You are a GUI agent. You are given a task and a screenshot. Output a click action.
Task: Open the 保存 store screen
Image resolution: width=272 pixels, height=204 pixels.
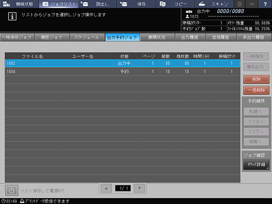[136, 4]
